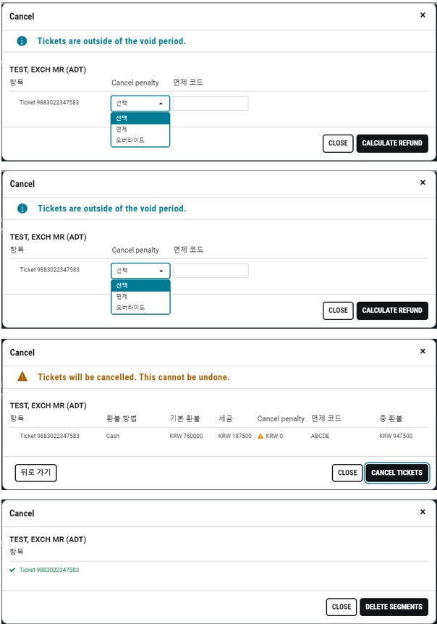Screen dimensions: 437x624
Task: Open the Cancel penalty dropdown in the first dialog
Action: pos(140,104)
